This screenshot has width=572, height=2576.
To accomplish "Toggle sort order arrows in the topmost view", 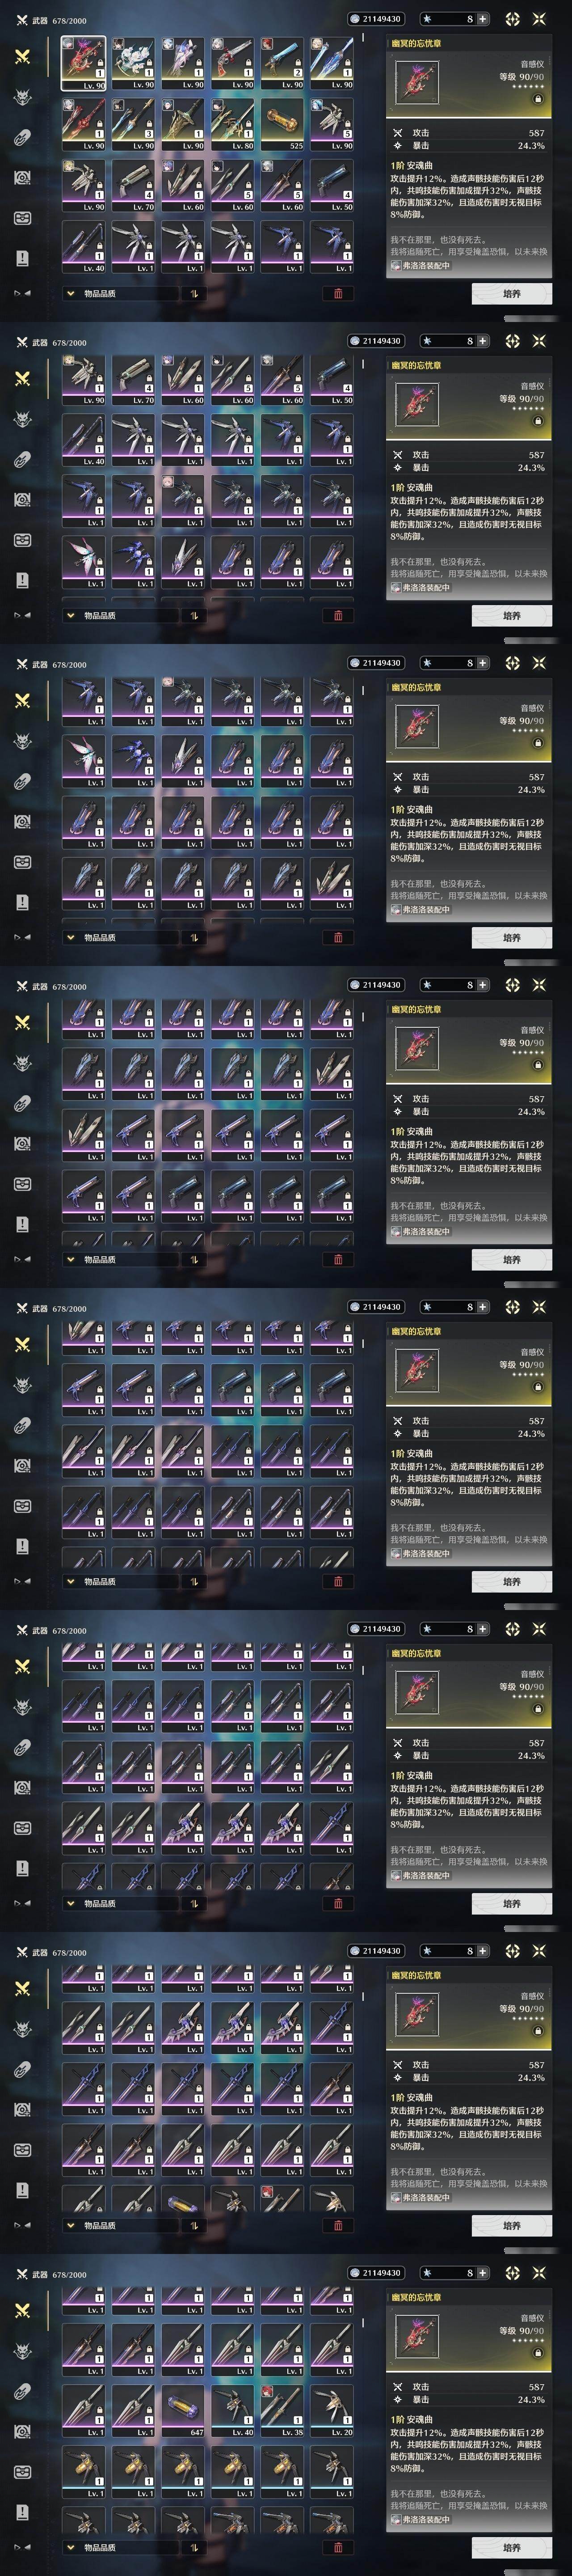I will [x=194, y=294].
